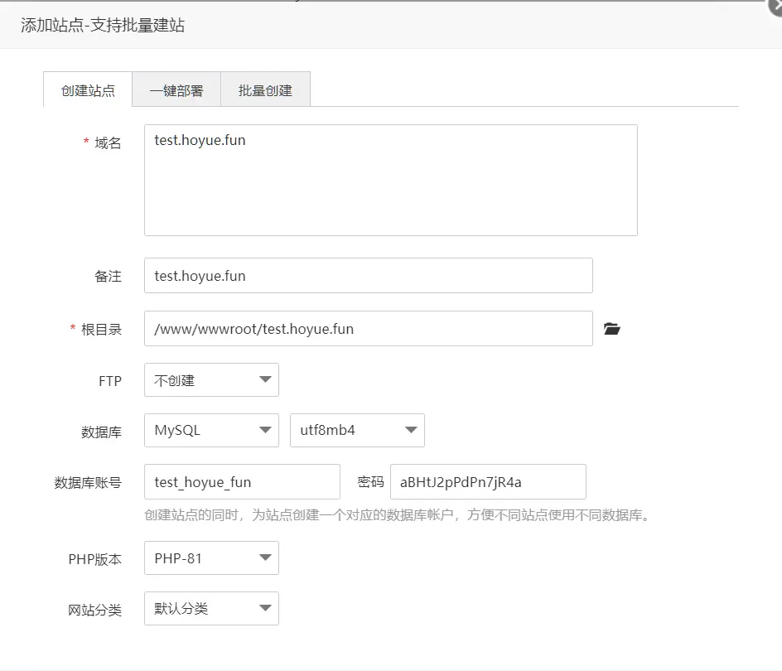Click the 备注 field label
782x671 pixels.
click(x=108, y=277)
